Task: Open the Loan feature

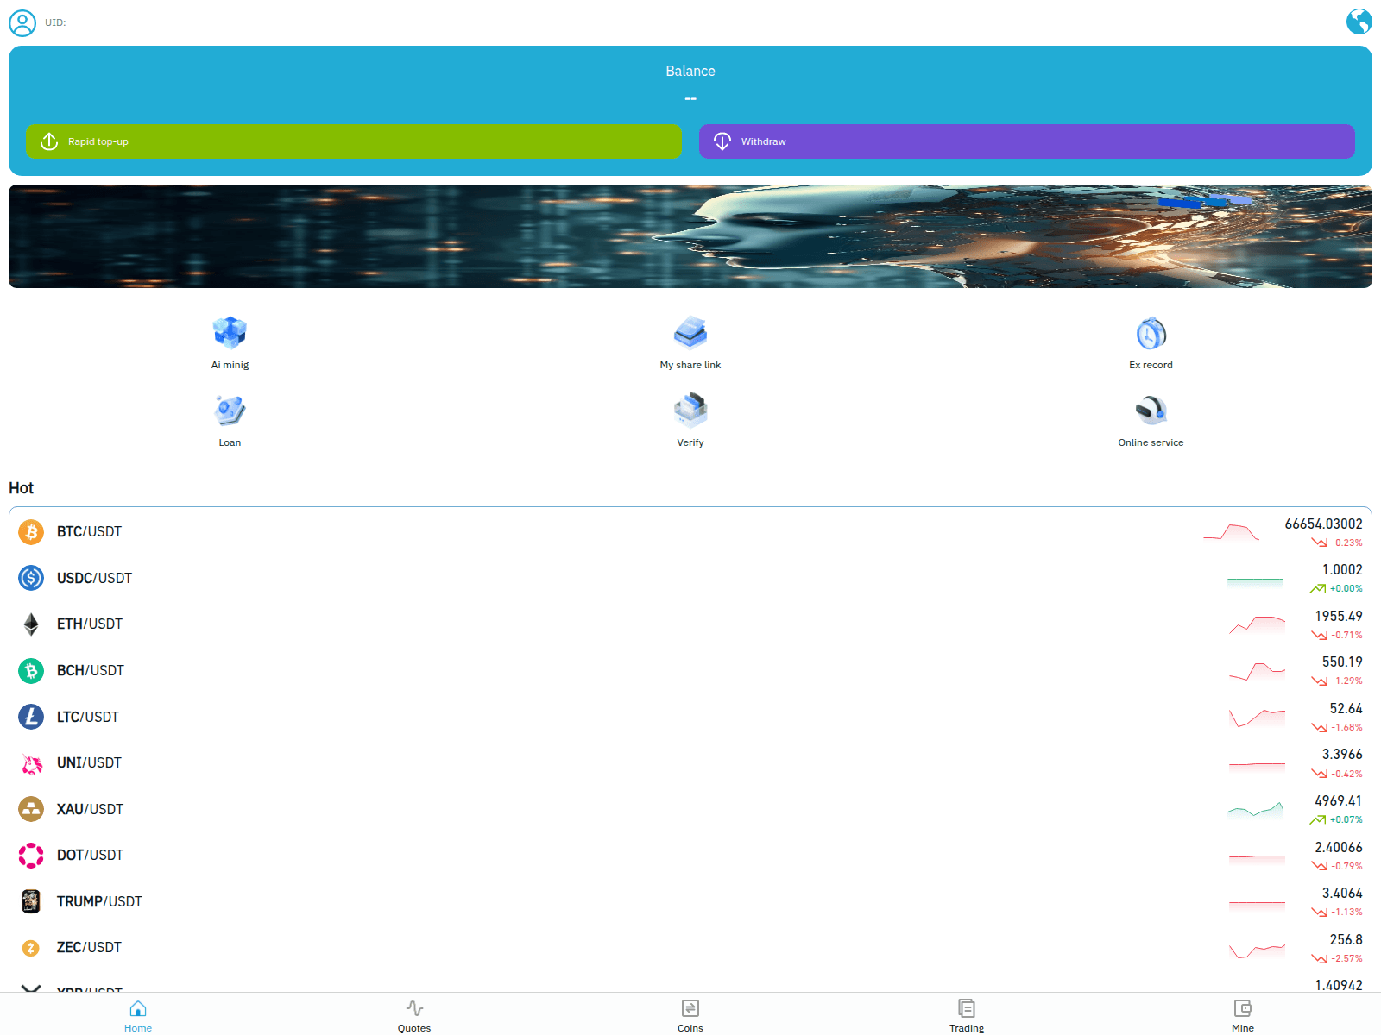Action: [x=230, y=420]
